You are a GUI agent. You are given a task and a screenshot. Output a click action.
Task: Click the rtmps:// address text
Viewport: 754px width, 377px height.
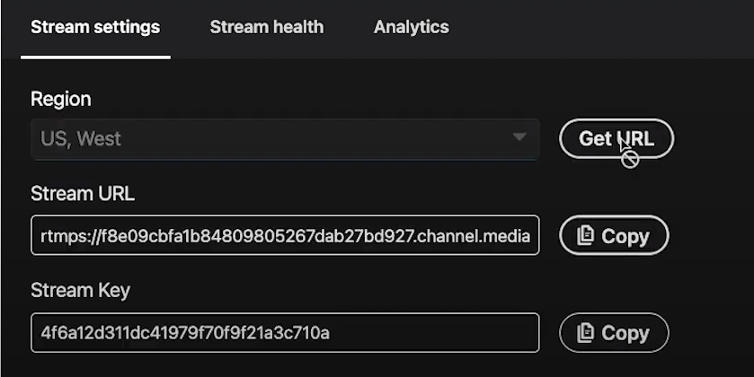pyautogui.click(x=285, y=236)
